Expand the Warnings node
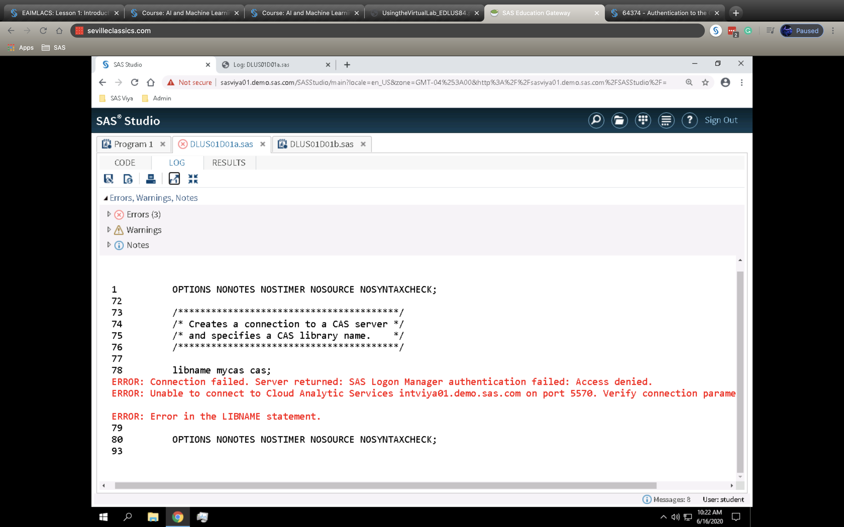 tap(109, 230)
